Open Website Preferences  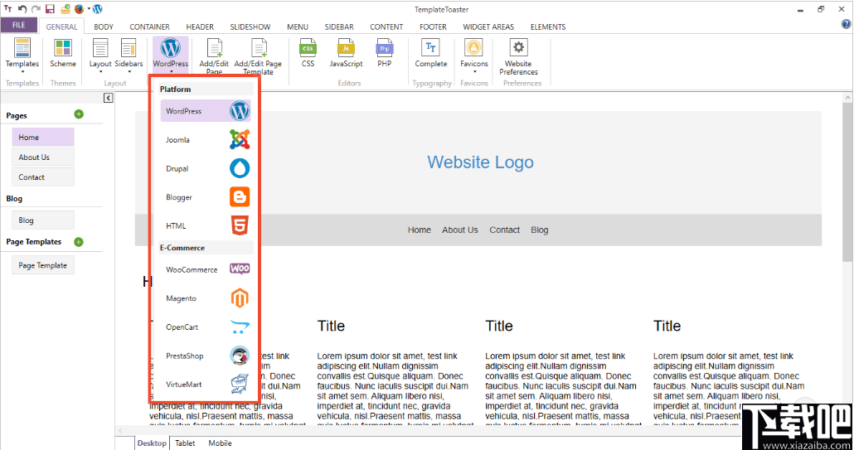[x=518, y=56]
